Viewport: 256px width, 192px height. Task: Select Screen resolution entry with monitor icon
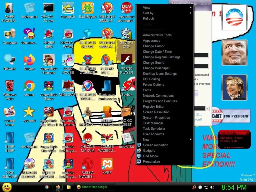point(164,145)
